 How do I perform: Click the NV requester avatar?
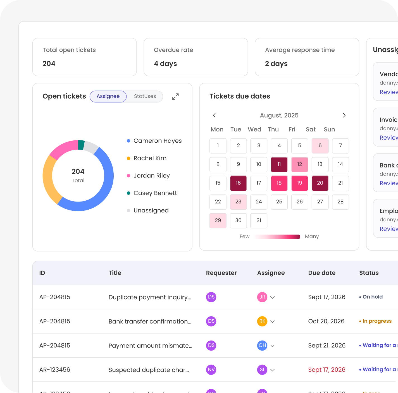pyautogui.click(x=211, y=370)
